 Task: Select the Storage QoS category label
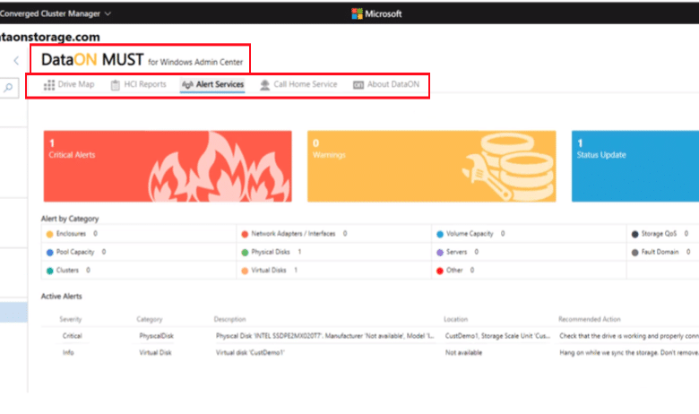tap(659, 234)
